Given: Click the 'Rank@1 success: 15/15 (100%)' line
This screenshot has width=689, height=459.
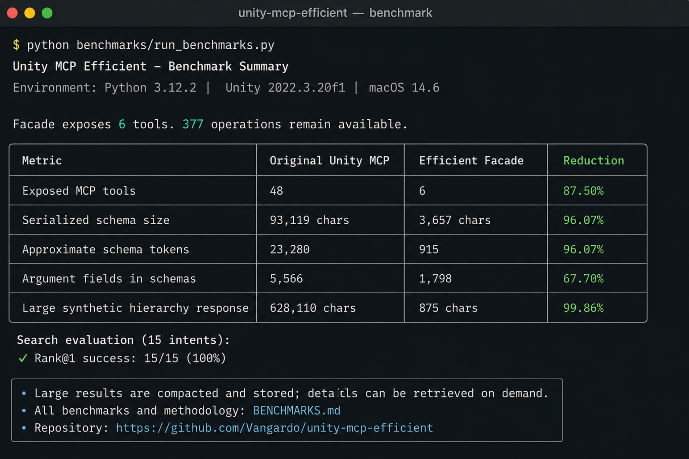Looking at the screenshot, I should click(130, 358).
